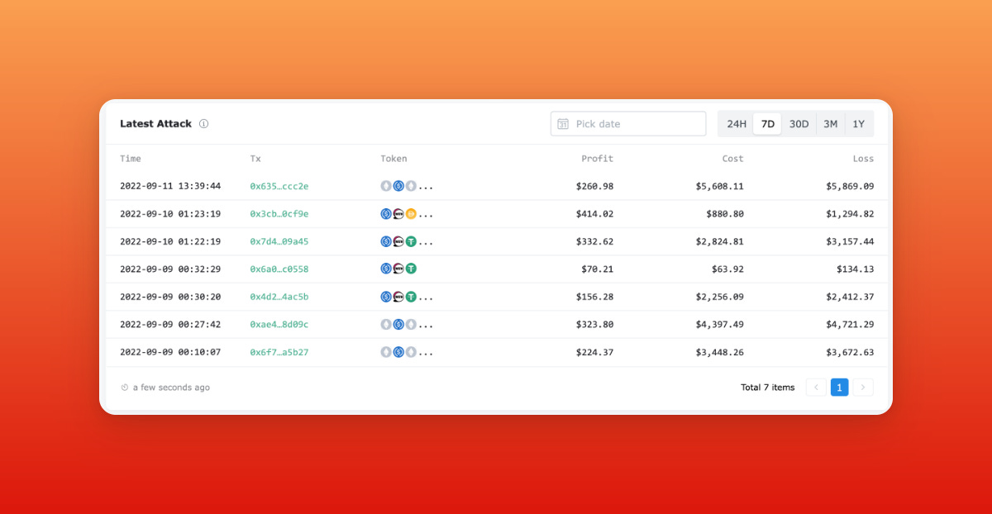The image size is (992, 514).
Task: Click the profit value $332.62
Action: tap(594, 241)
